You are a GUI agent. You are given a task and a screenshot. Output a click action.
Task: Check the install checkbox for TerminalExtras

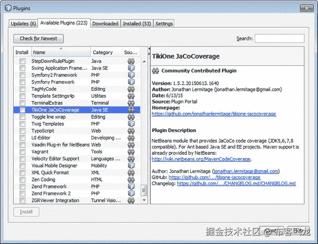(x=22, y=103)
